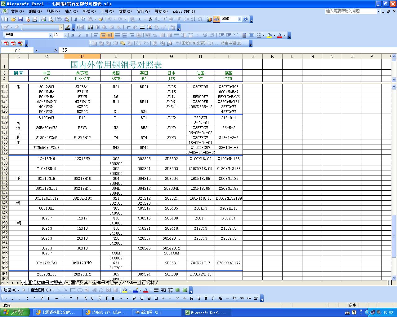This screenshot has height=317, width=397.
Task: Sort ascending with the A-Z icon
Action: pyautogui.click(x=157, y=19)
